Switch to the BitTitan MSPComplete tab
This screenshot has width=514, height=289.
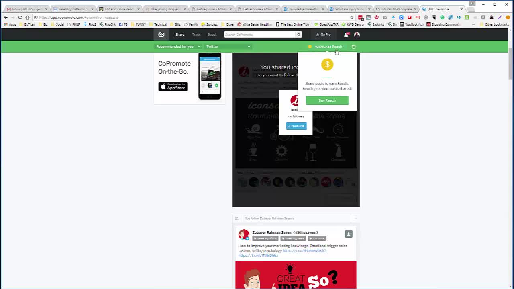(x=396, y=9)
